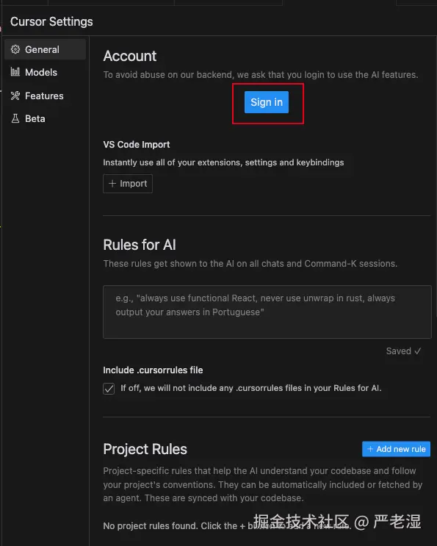Click the plus icon on Import button
This screenshot has height=546, width=437.
click(112, 184)
